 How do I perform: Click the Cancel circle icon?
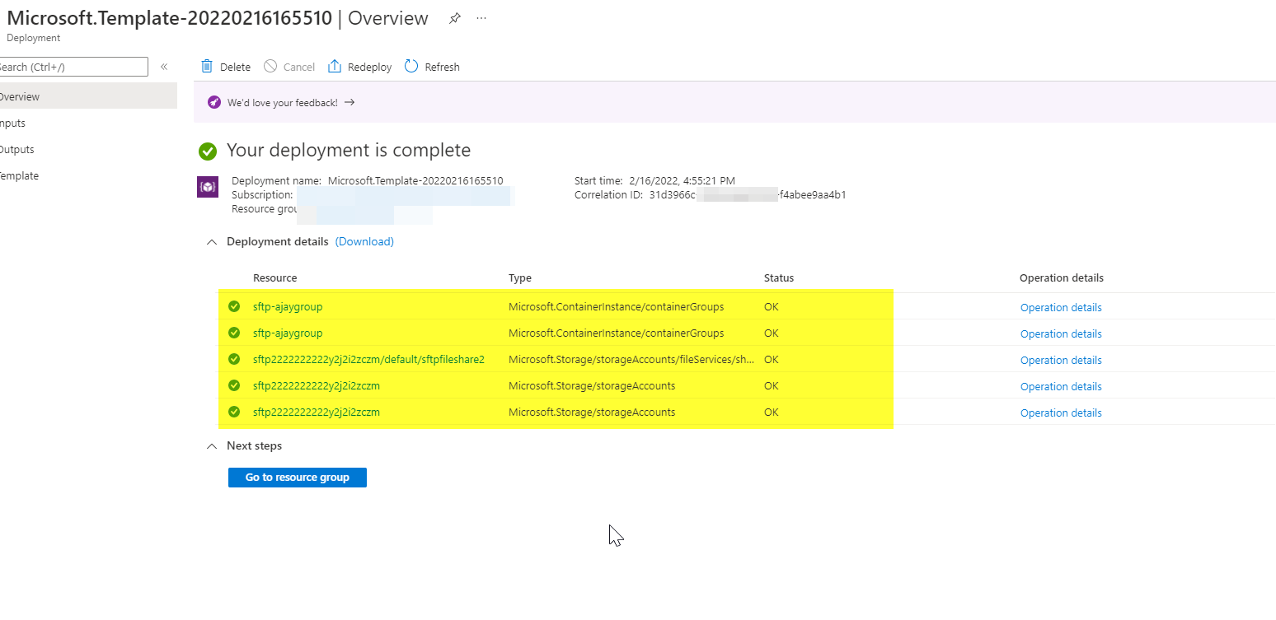270,67
